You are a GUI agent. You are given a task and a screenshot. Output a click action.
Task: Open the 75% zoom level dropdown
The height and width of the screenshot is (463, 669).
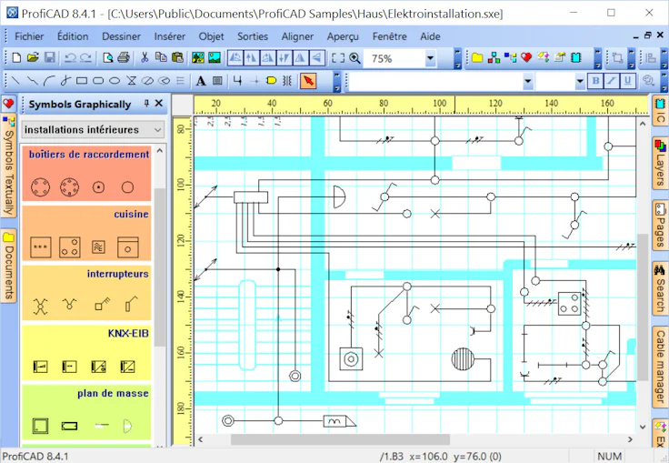coord(430,58)
